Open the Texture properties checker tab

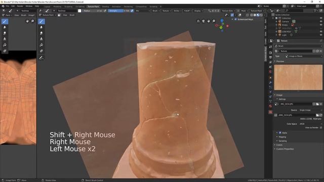click(x=270, y=112)
